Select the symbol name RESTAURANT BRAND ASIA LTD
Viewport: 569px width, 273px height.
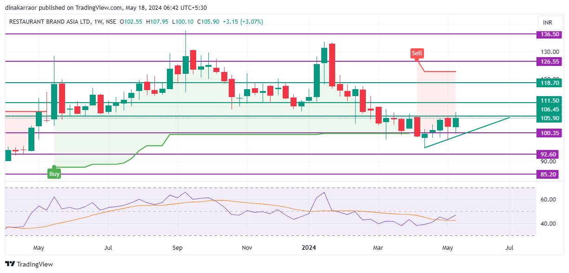(x=51, y=21)
